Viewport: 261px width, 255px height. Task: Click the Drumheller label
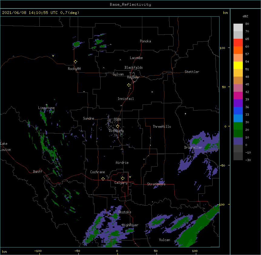193,147
